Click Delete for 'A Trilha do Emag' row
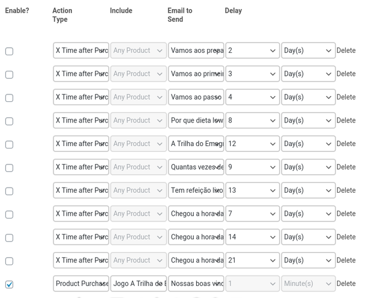368x298 pixels. point(346,143)
